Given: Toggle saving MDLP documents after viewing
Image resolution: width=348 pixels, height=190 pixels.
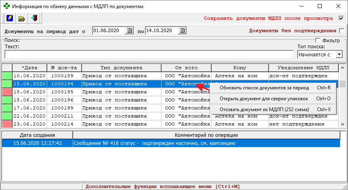Looking at the screenshot, I should [x=341, y=18].
